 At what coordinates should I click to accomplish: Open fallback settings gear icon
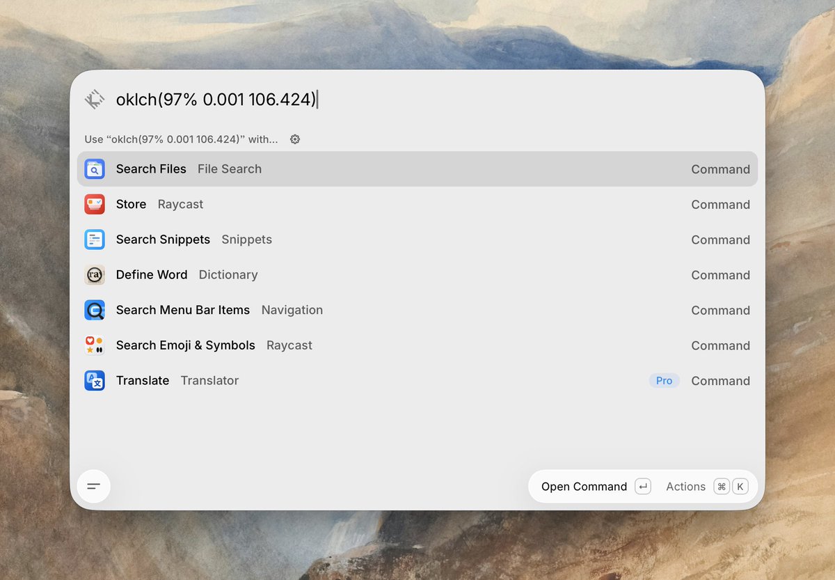(295, 139)
